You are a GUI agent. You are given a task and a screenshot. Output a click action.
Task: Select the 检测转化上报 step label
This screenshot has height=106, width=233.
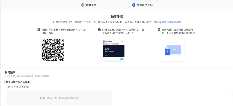(144, 5)
